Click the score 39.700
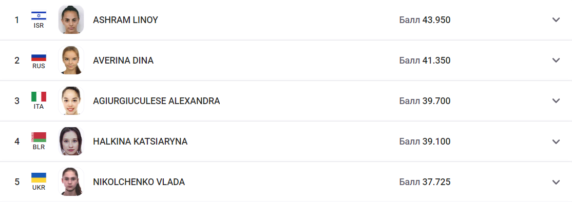 coord(436,101)
